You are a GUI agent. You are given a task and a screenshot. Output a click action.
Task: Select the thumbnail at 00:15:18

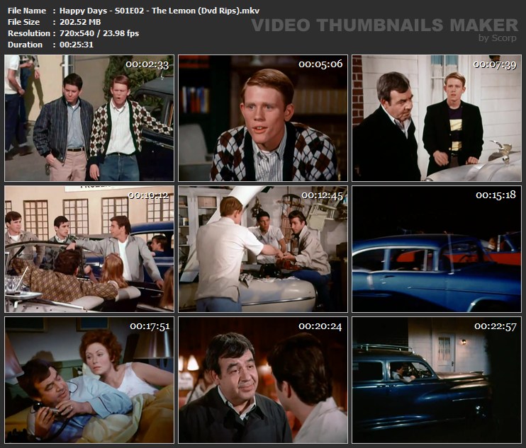[x=437, y=249]
